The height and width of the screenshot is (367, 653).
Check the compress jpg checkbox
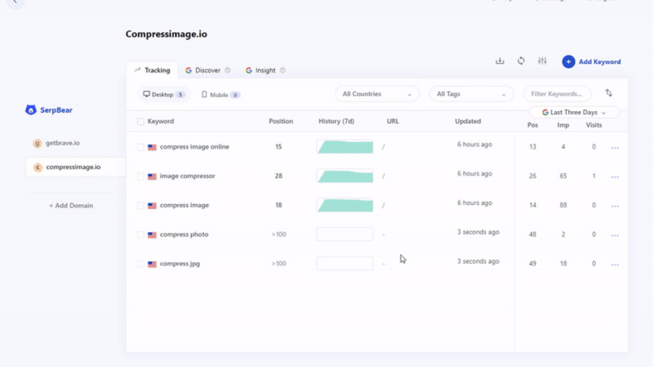[141, 264]
